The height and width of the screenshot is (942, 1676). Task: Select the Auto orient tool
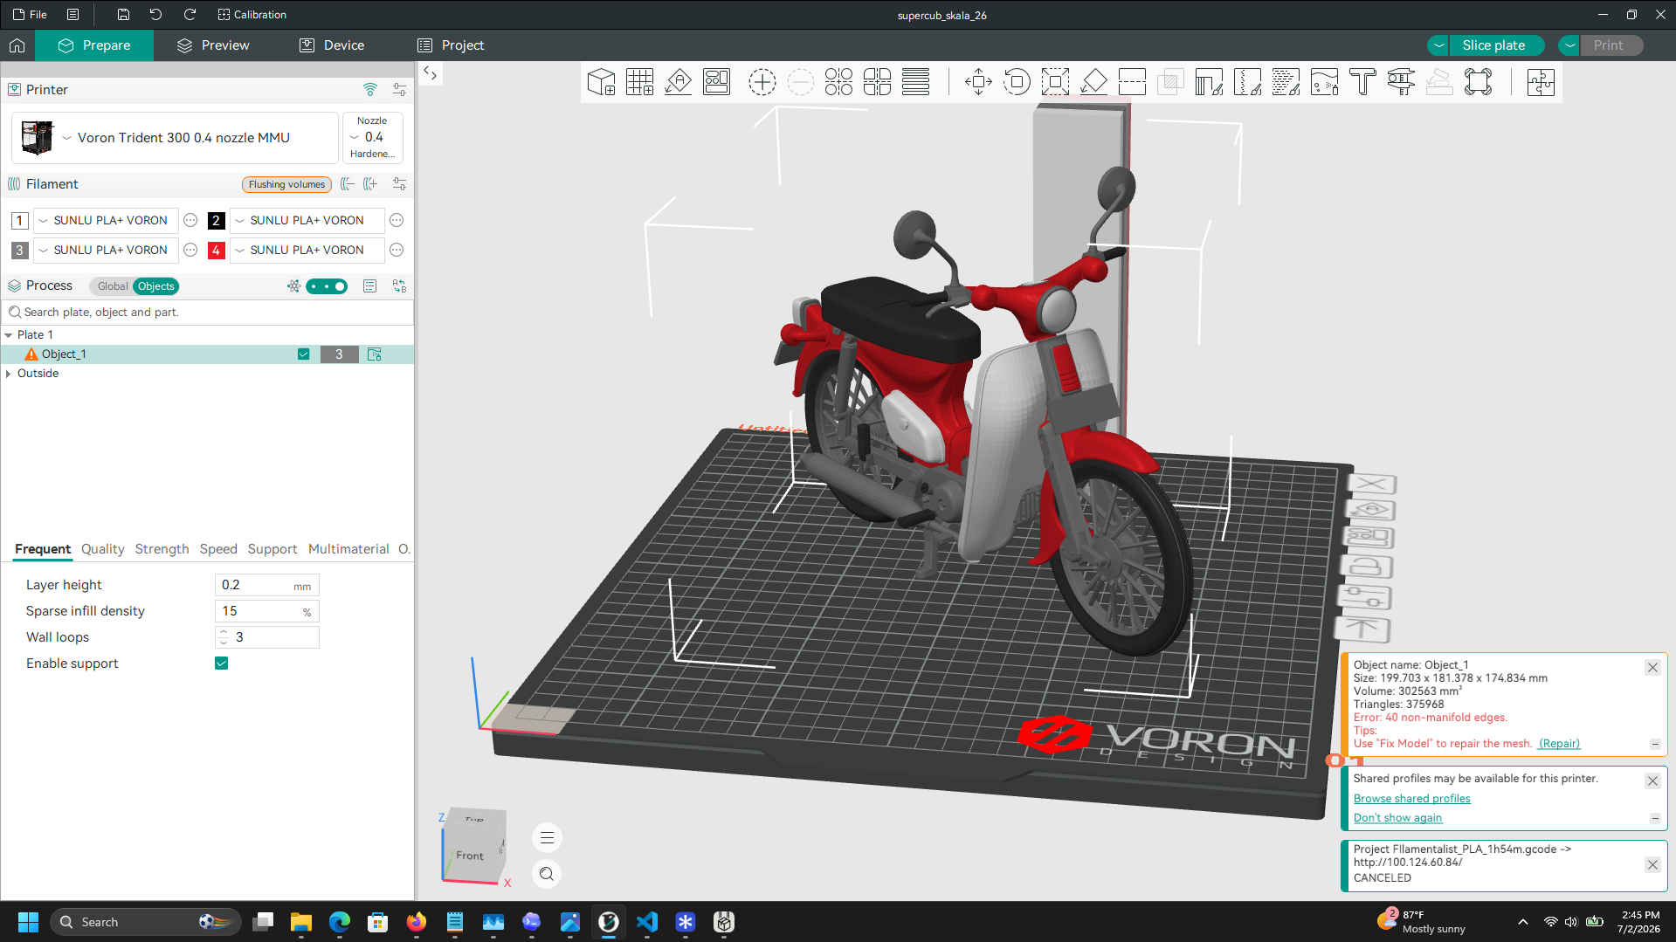(x=678, y=82)
